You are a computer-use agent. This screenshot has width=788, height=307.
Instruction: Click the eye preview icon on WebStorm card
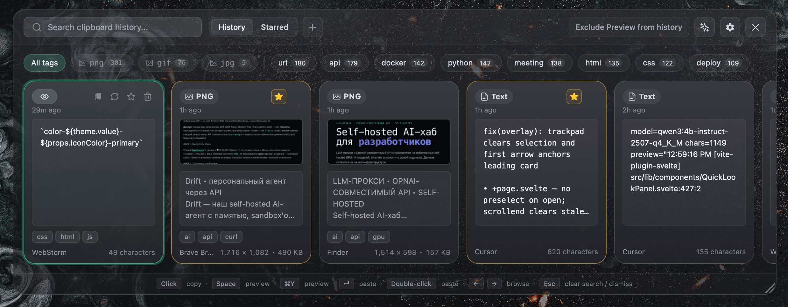[45, 97]
